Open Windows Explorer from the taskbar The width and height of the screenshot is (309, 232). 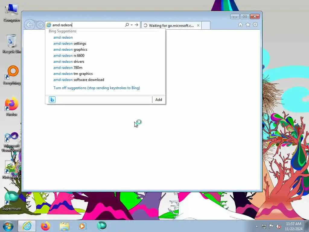click(x=64, y=227)
